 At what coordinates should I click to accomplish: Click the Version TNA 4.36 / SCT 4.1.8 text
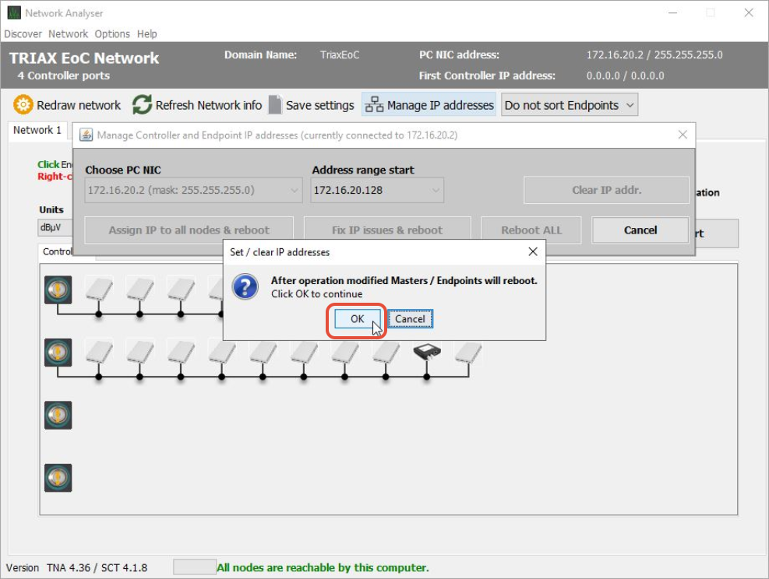[x=76, y=568]
